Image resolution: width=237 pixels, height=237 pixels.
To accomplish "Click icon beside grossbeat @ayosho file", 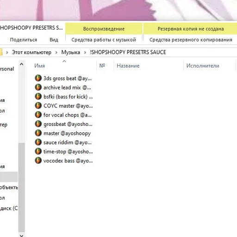I will [38, 124].
